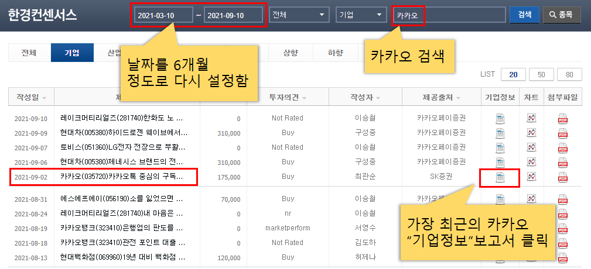Download PDF attachment of 2021-09-09 현대차 report
591x269 pixels.
563,133
